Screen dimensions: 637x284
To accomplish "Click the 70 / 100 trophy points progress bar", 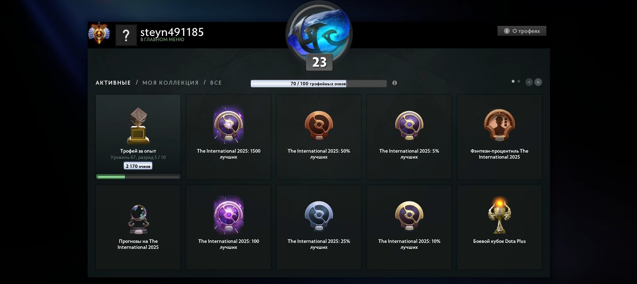I will [319, 84].
